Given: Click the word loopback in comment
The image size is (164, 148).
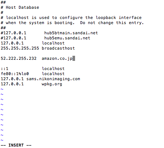Looking at the screenshot, I should 106,17.
